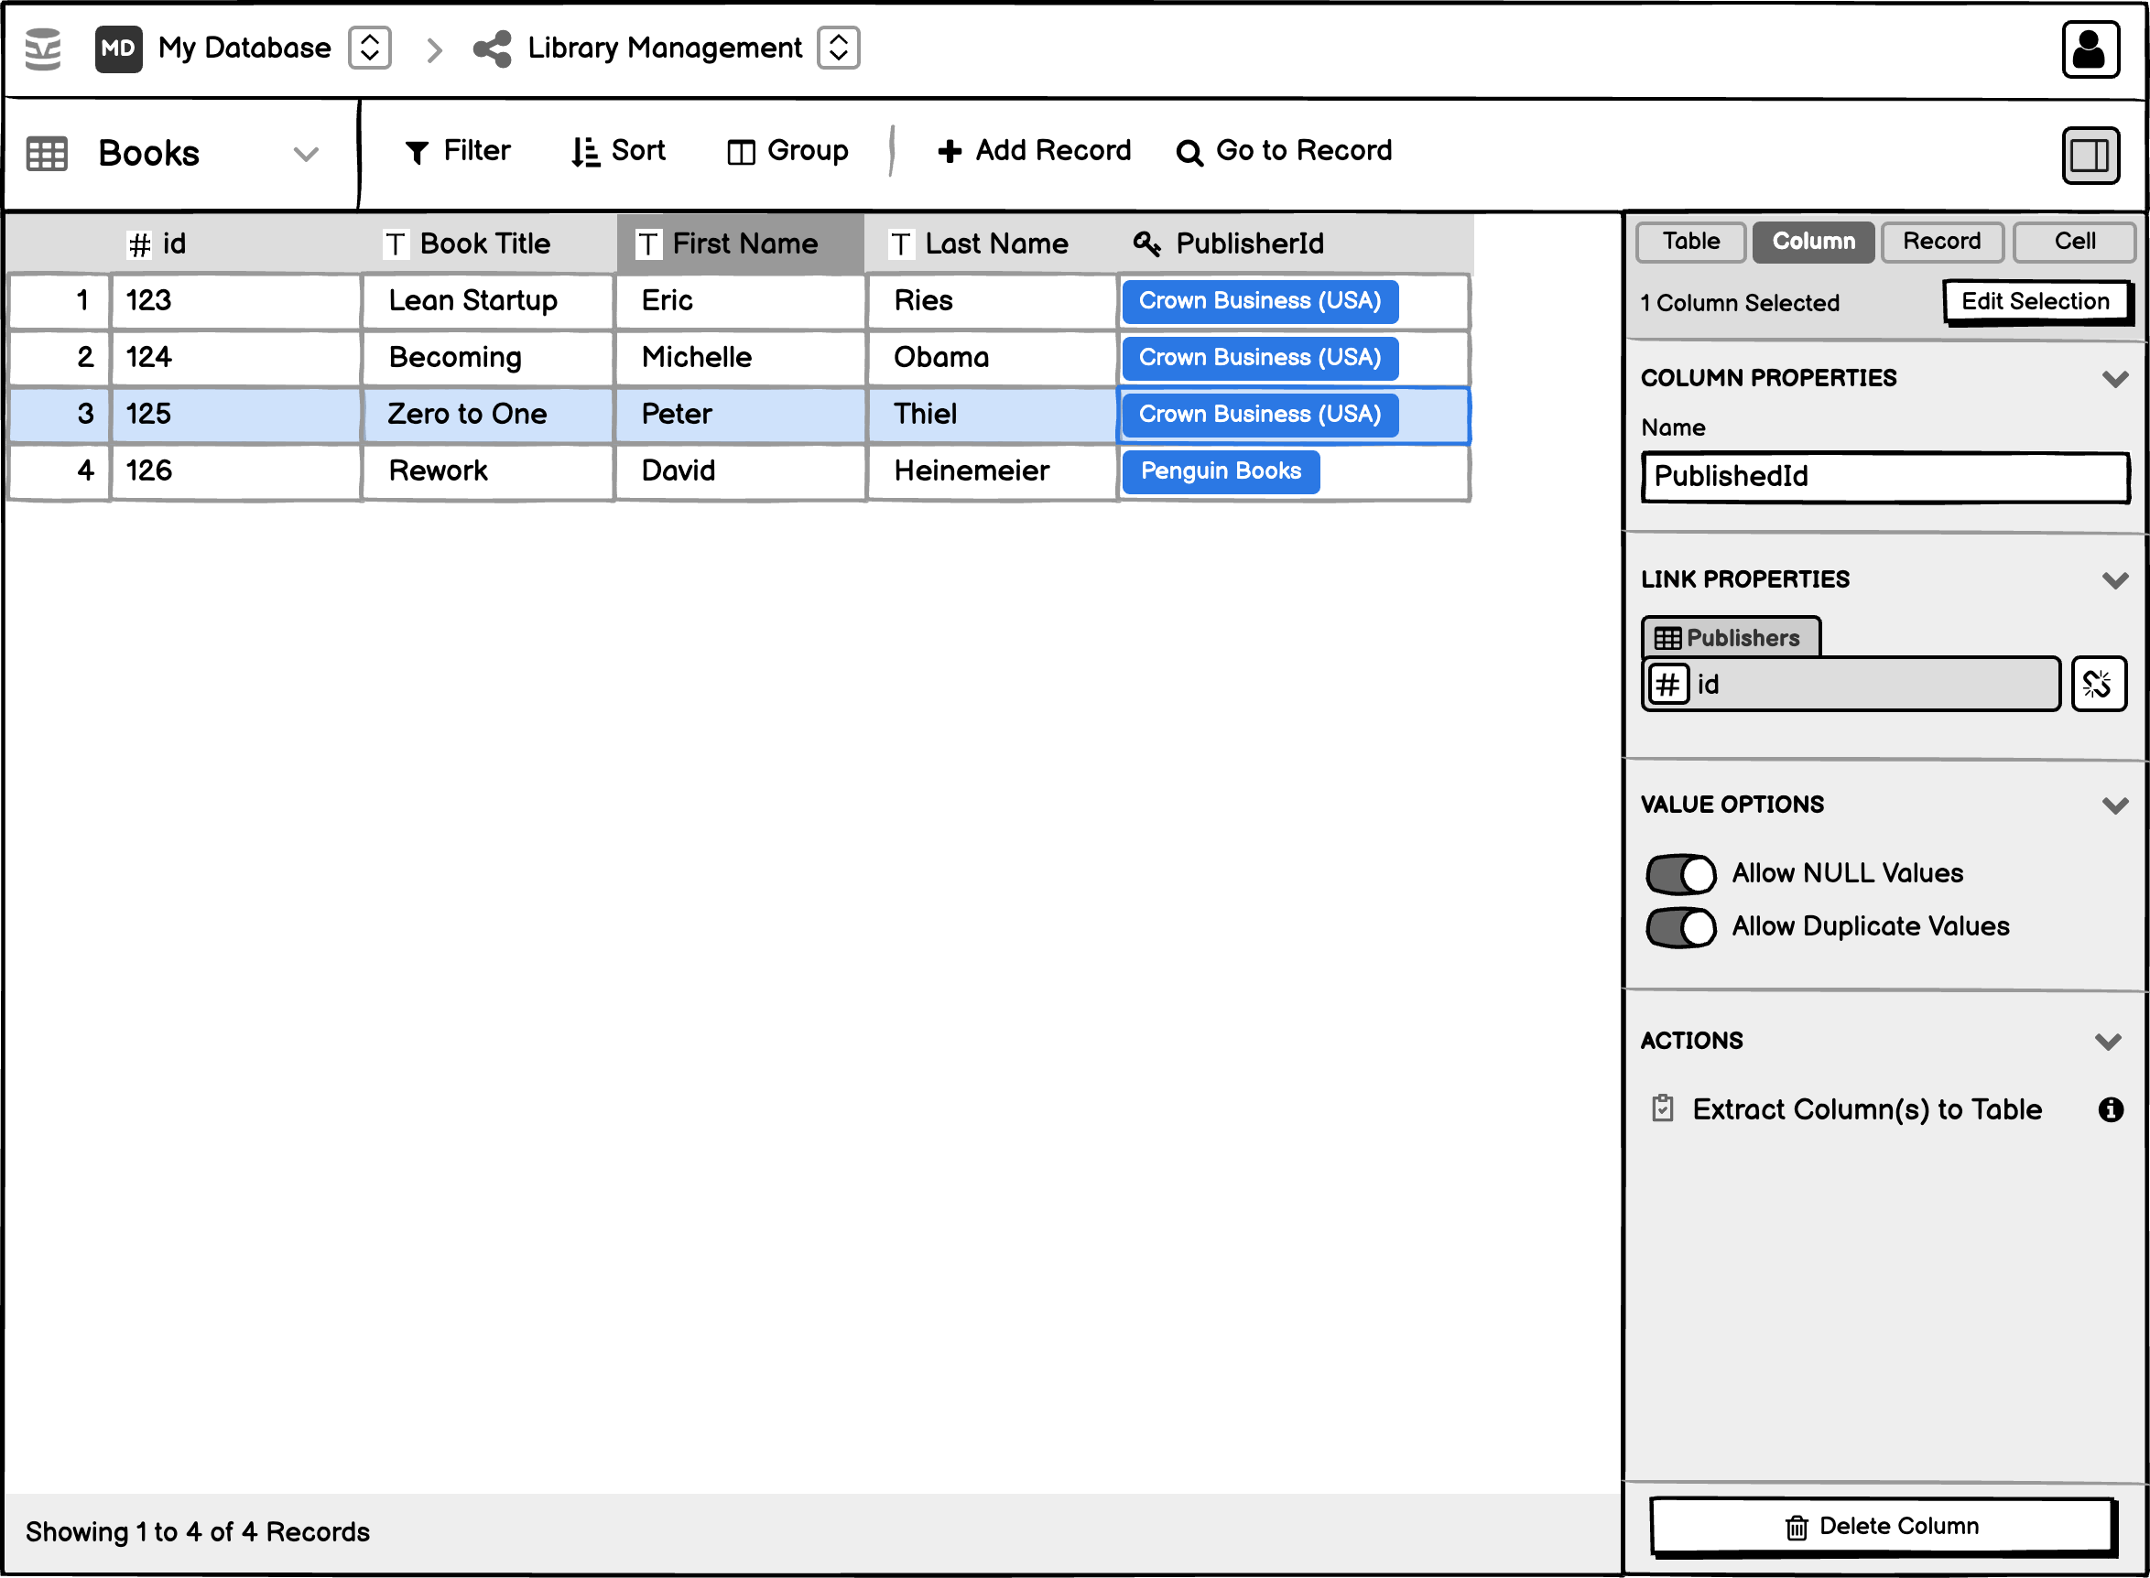Click Crown Business tag in row 3

(x=1259, y=416)
